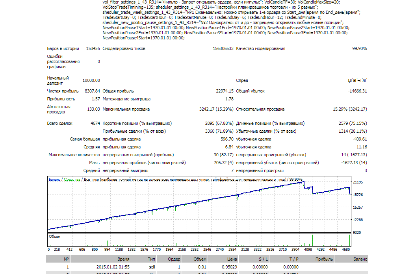
Task: Click the 21195 balance axis label
Action: [x=358, y=182]
